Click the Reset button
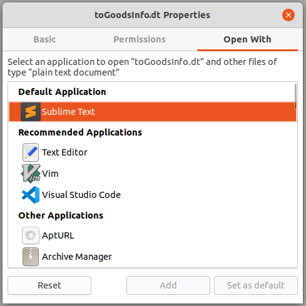 click(x=49, y=285)
